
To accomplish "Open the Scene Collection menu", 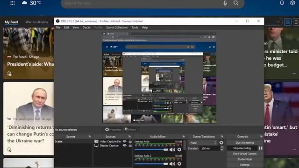I will (117, 28).
